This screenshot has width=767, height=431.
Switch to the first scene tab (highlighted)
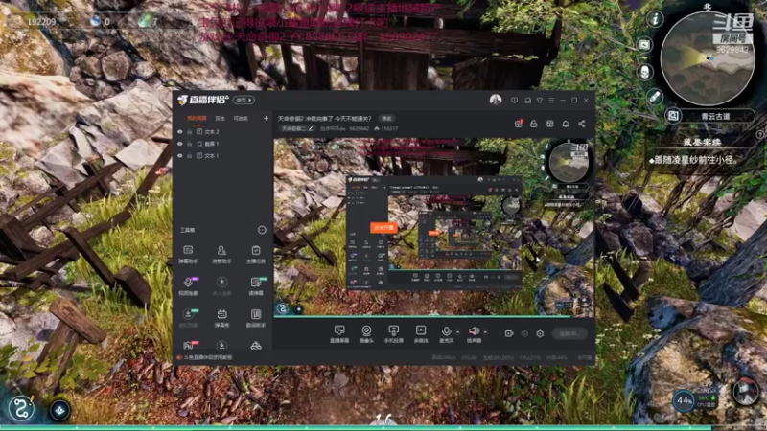click(197, 118)
